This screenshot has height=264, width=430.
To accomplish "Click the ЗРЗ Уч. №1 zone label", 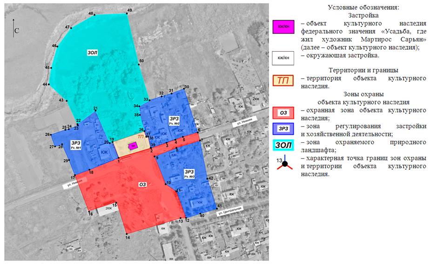I will click(76, 145).
